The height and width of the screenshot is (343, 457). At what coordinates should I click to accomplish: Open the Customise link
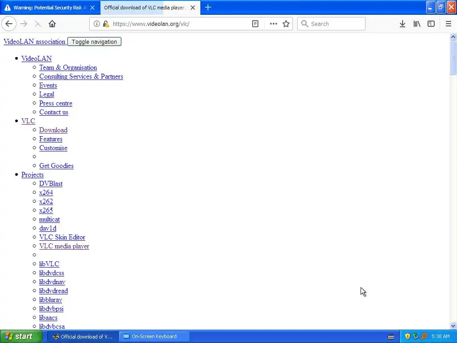point(54,148)
